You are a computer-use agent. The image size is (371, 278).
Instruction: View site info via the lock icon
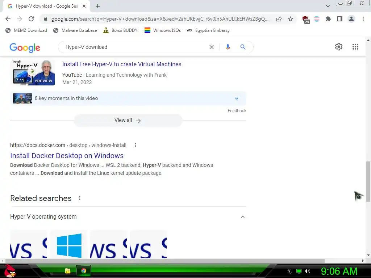[46, 19]
